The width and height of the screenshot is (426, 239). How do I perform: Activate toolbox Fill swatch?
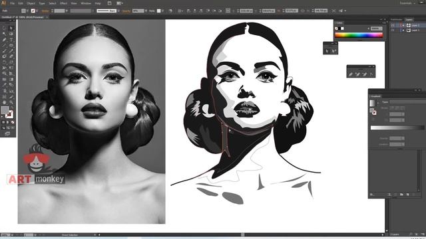click(x=5, y=110)
